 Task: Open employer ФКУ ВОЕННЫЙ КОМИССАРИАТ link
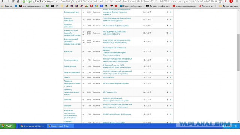coord(115,33)
